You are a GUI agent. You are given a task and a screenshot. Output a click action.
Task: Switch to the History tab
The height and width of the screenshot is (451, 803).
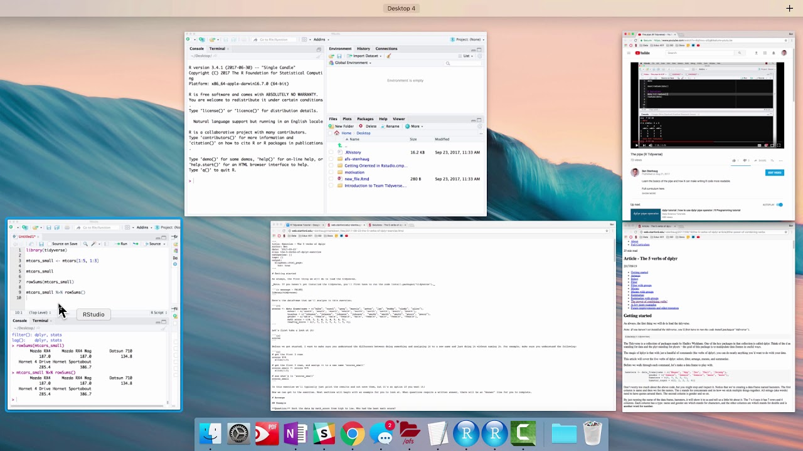click(x=363, y=48)
